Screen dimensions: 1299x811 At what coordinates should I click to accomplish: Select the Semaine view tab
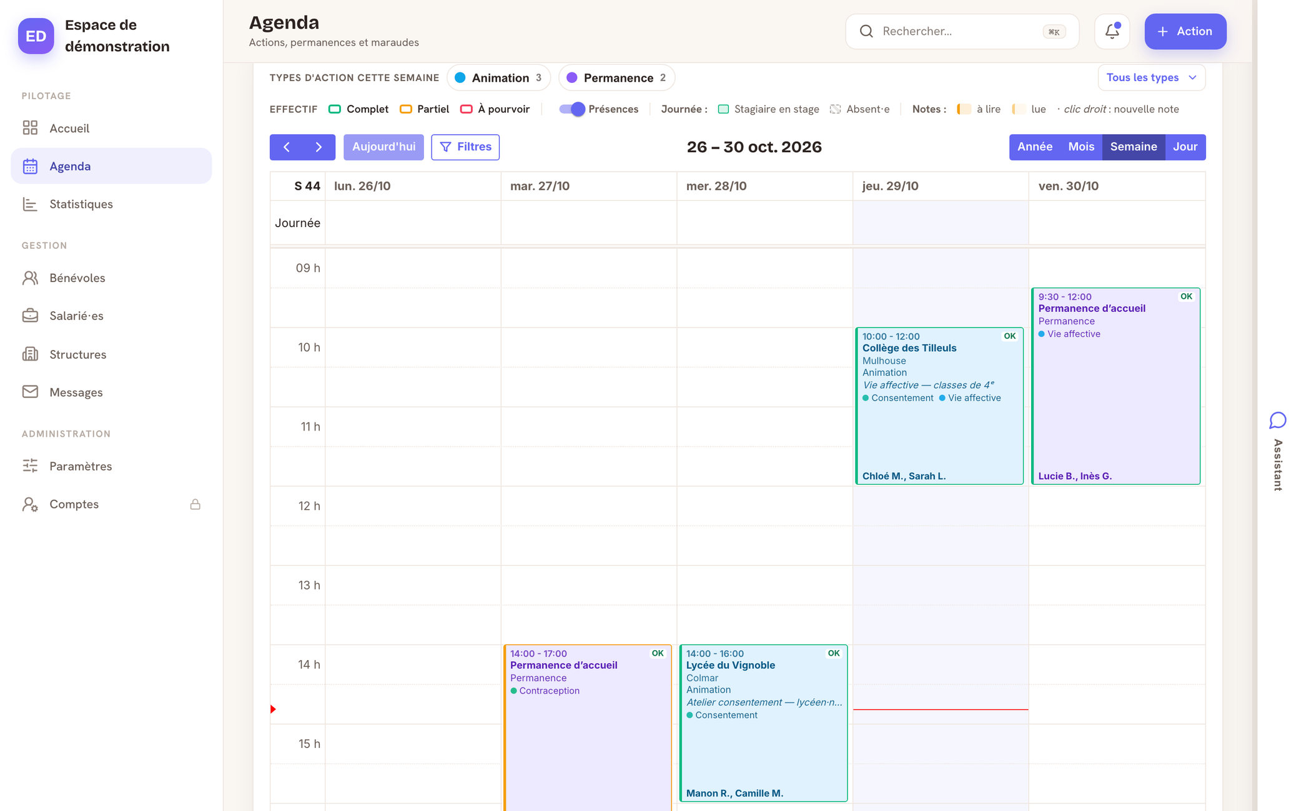[x=1134, y=147]
